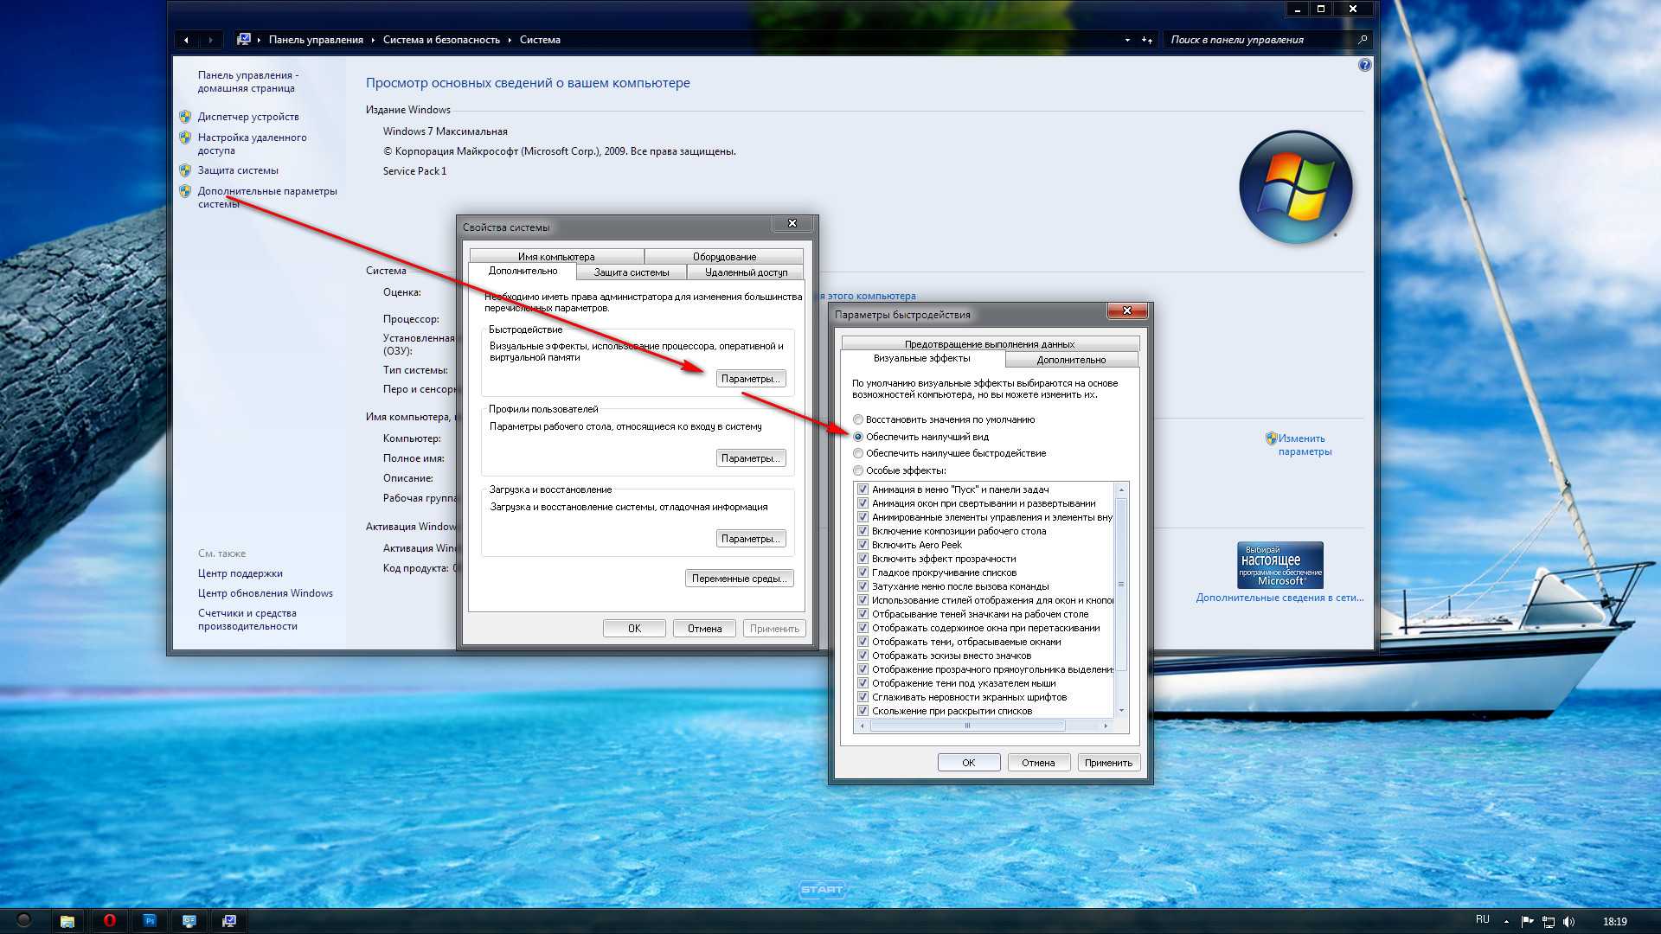Open Защита системы link
Image resolution: width=1661 pixels, height=934 pixels.
[238, 170]
